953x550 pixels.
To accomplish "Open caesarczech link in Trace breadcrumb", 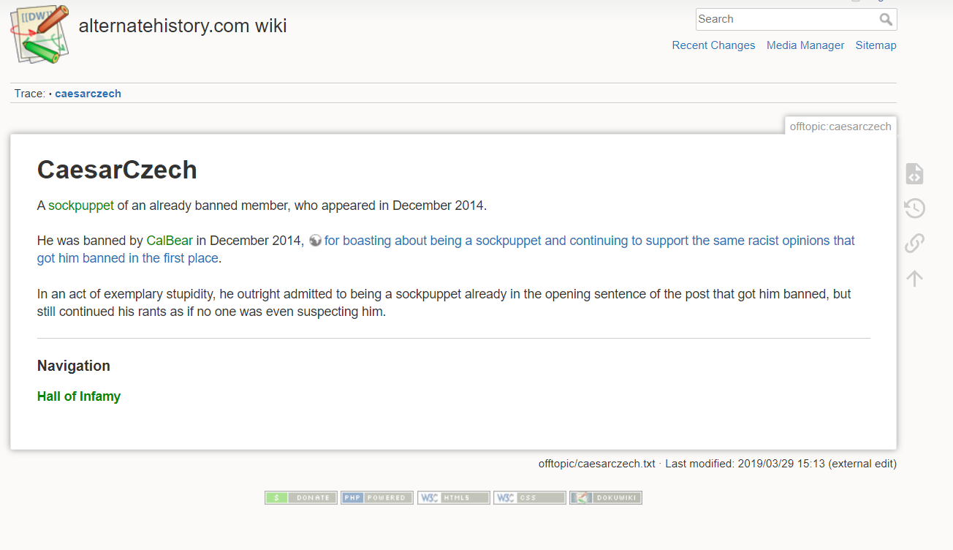I will pos(88,94).
